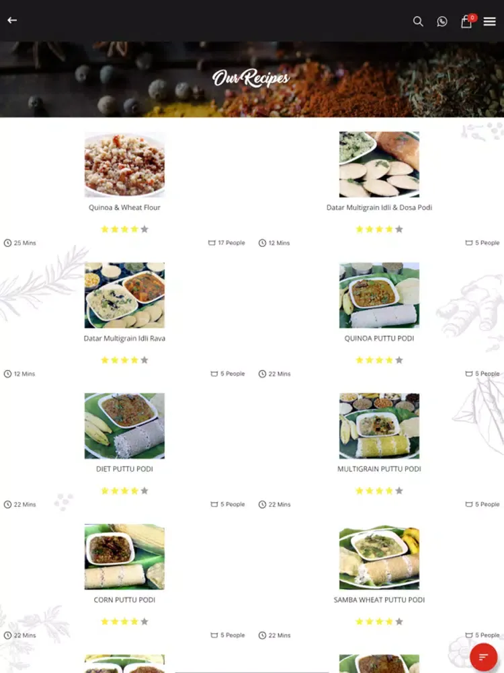The width and height of the screenshot is (504, 673).
Task: Open Datar Multigrain Idli & Dosa Podi title
Action: coord(379,207)
